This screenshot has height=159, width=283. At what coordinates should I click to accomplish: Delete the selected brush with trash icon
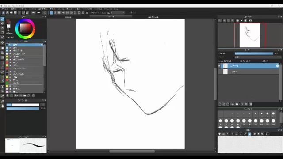click(x=34, y=95)
